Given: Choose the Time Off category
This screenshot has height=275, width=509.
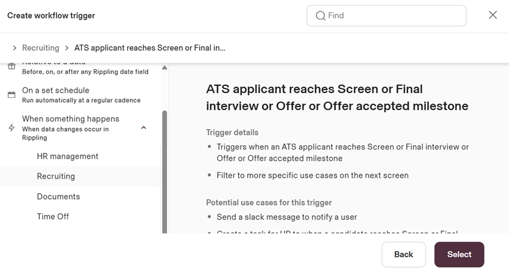Looking at the screenshot, I should pyautogui.click(x=53, y=216).
